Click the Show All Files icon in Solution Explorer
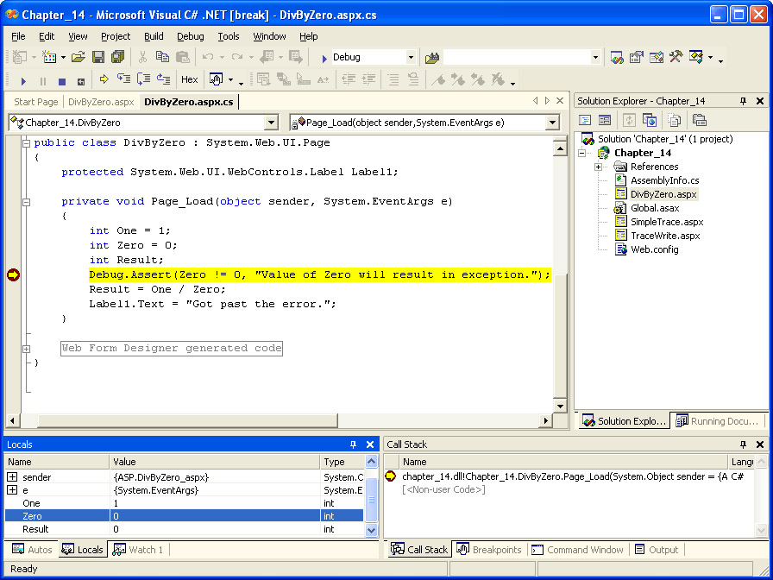Viewport: 773px width, 580px height. pyautogui.click(x=675, y=120)
